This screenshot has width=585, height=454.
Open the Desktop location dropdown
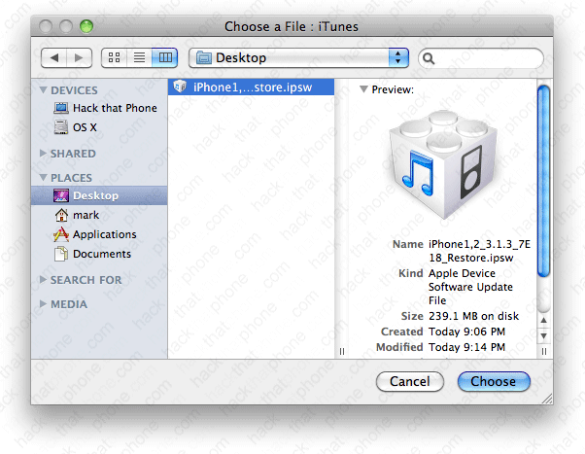tap(299, 58)
